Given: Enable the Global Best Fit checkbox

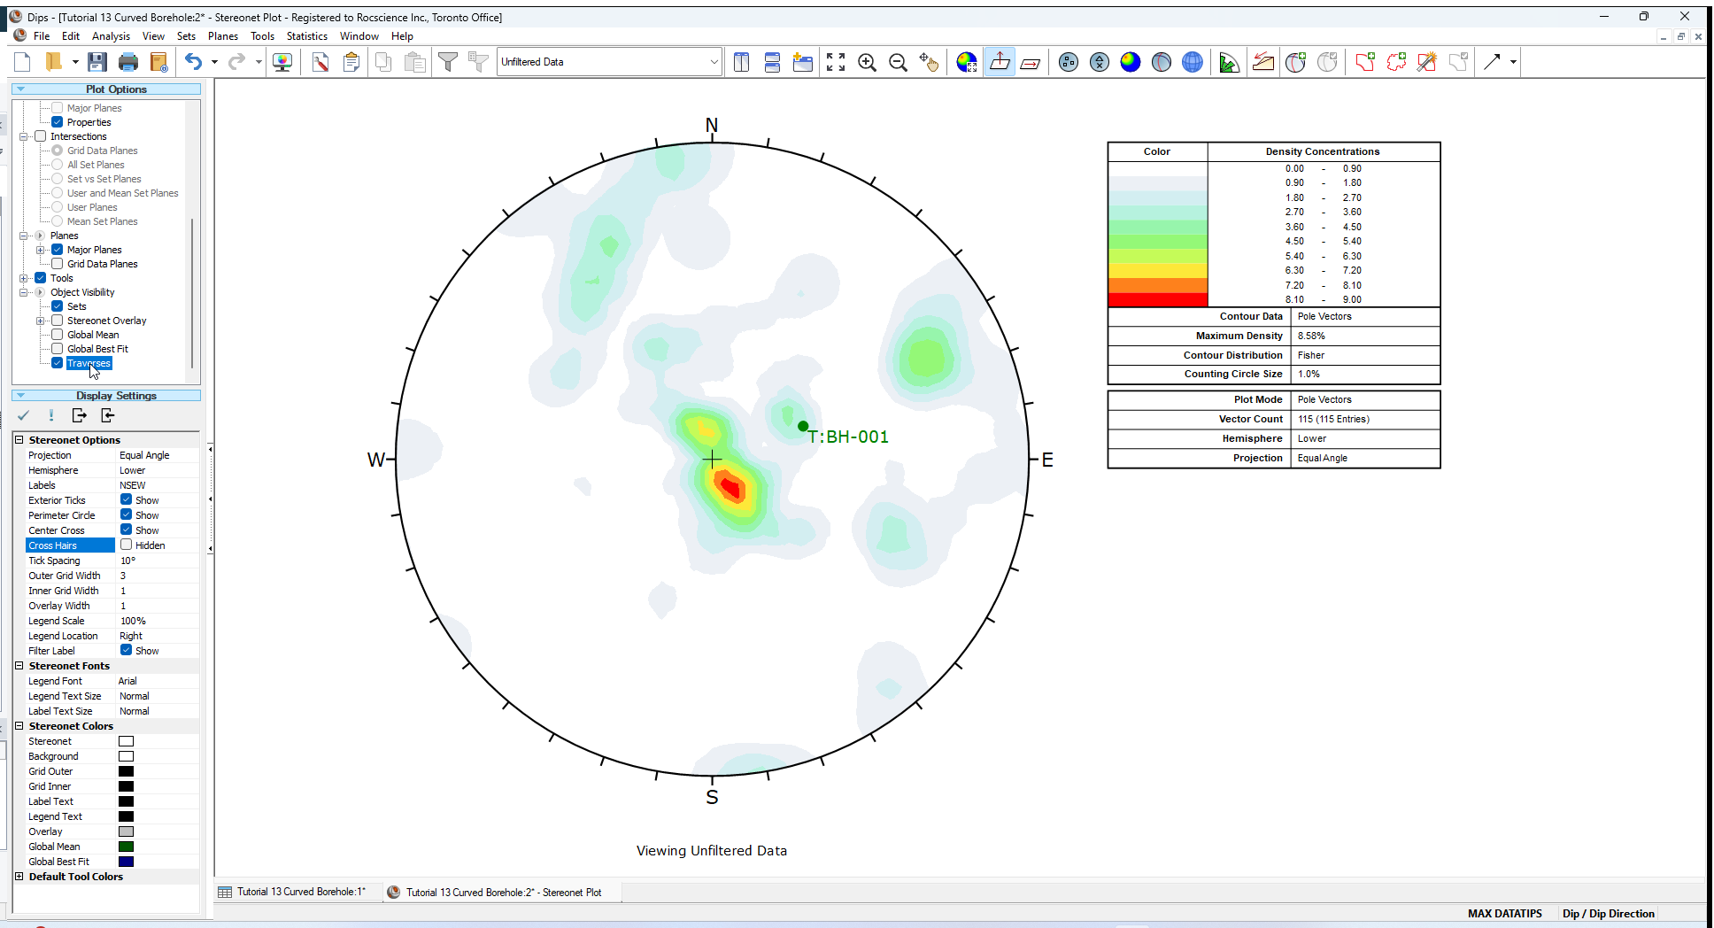Looking at the screenshot, I should point(58,349).
